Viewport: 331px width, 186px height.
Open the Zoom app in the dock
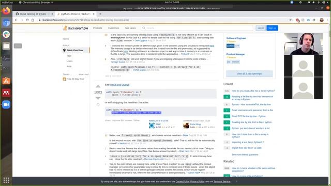pos(6,104)
